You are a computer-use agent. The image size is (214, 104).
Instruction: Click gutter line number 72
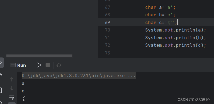pos(108,45)
